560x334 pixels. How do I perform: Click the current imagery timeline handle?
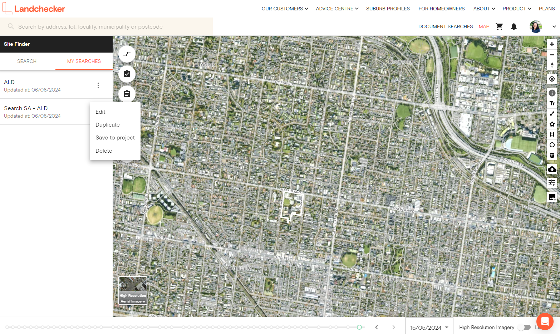coord(359,327)
